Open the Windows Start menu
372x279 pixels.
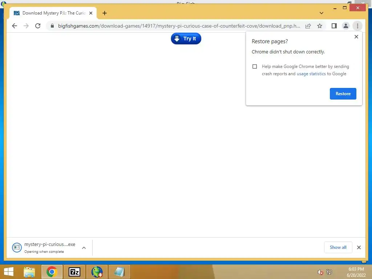(x=9, y=272)
